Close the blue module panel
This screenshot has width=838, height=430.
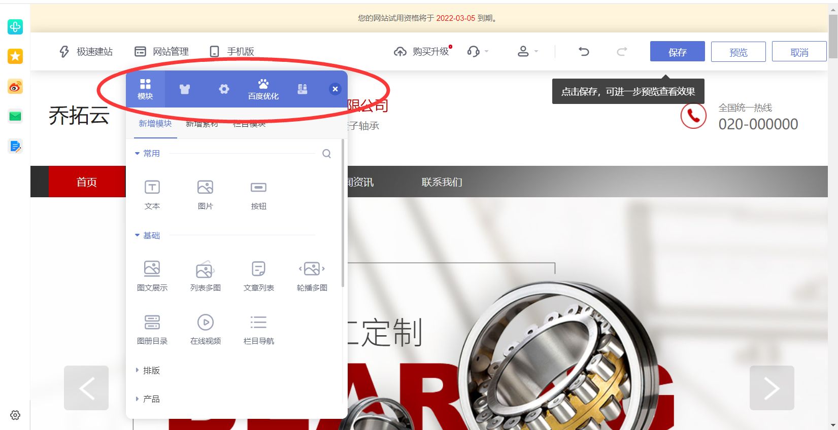[335, 89]
